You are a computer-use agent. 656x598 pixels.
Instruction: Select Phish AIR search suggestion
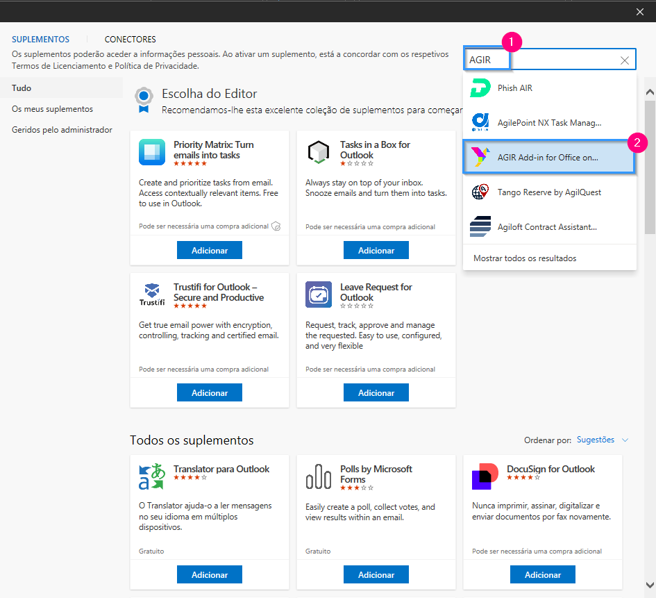(549, 88)
